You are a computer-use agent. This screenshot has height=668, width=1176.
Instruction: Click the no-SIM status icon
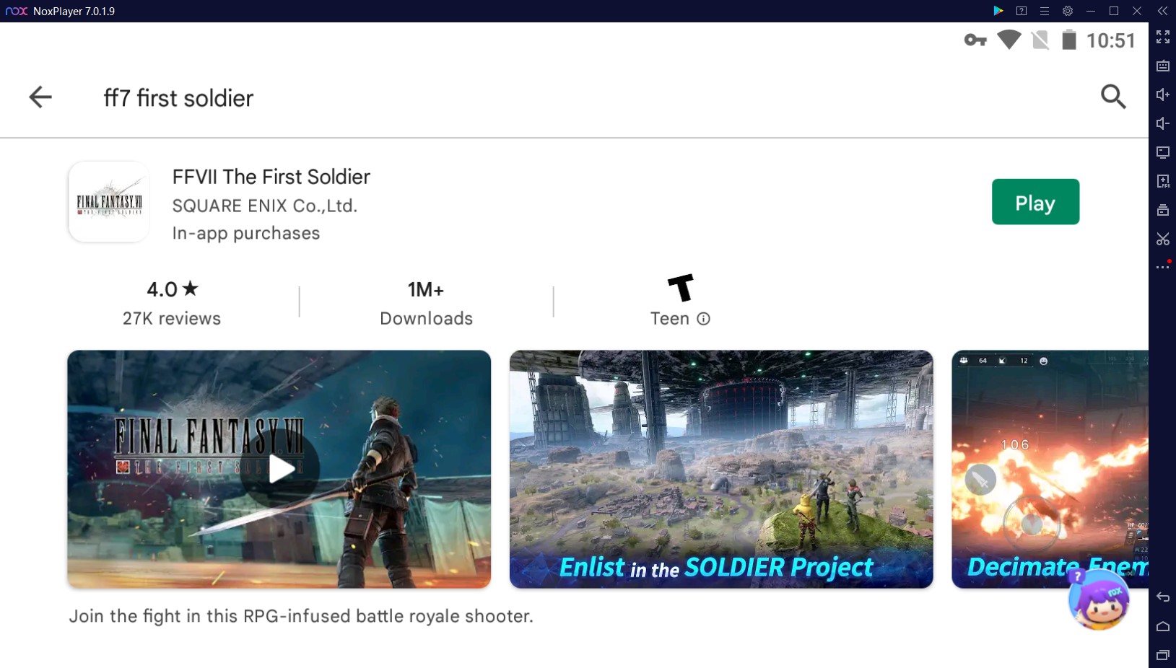click(x=1040, y=40)
